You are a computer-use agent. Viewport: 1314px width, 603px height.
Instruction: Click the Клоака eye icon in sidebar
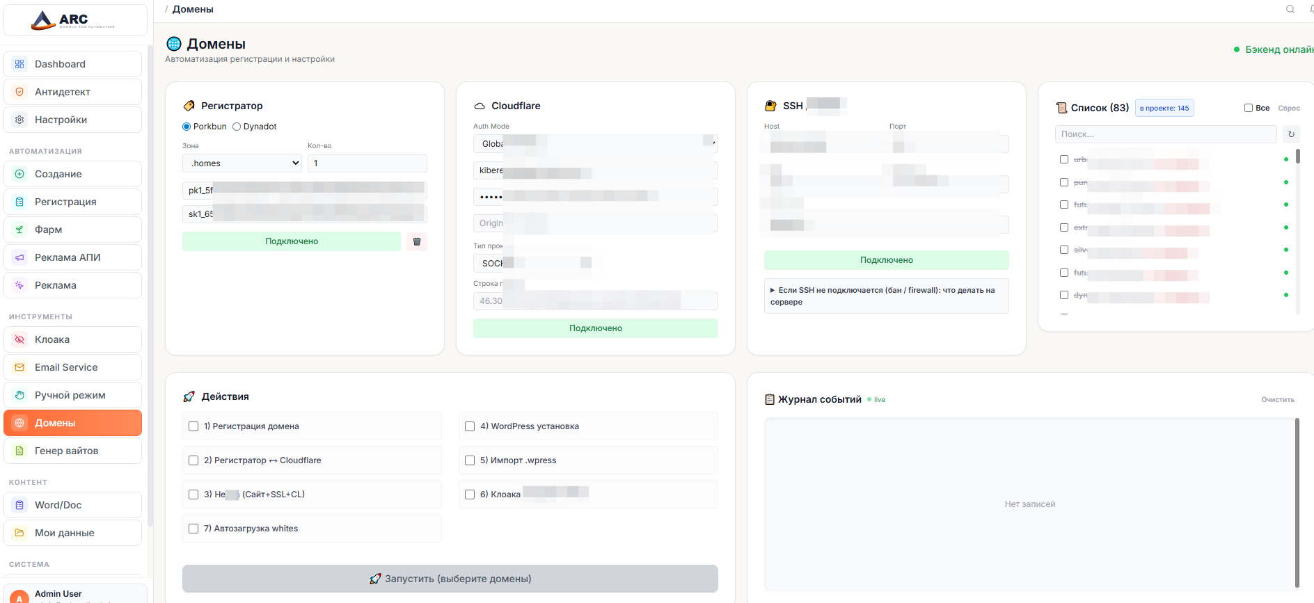coord(19,339)
